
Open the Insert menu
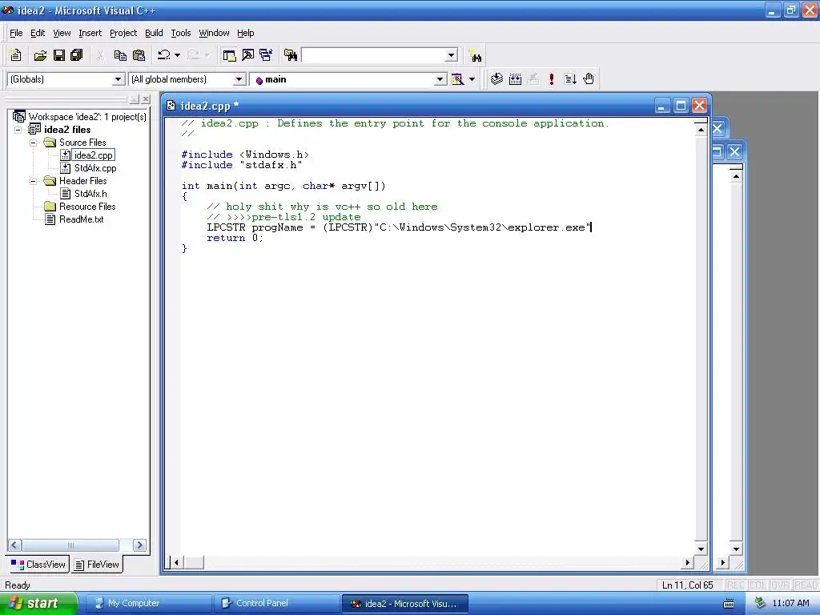click(x=90, y=33)
